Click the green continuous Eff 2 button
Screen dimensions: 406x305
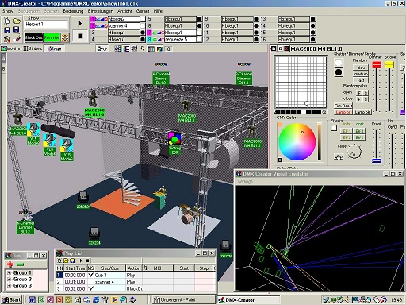359,137
